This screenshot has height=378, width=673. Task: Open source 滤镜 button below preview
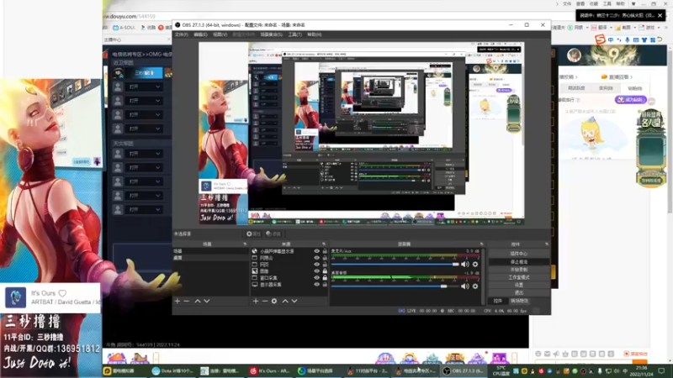(x=273, y=234)
